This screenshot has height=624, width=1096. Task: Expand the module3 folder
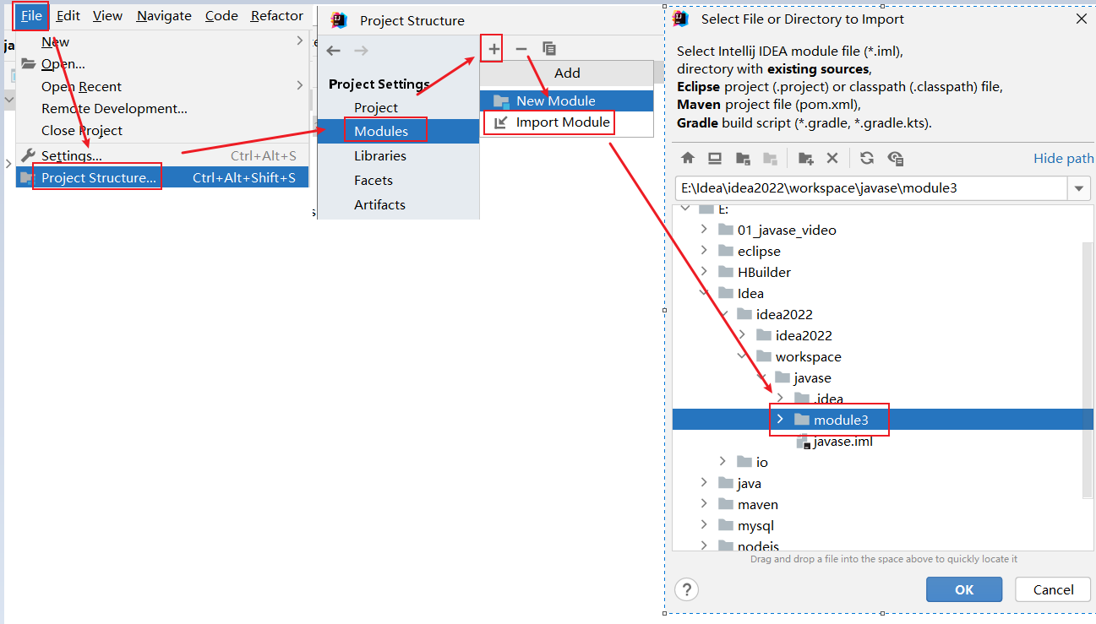(780, 420)
